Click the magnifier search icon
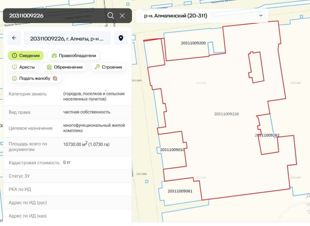310x226 pixels. 111,16
